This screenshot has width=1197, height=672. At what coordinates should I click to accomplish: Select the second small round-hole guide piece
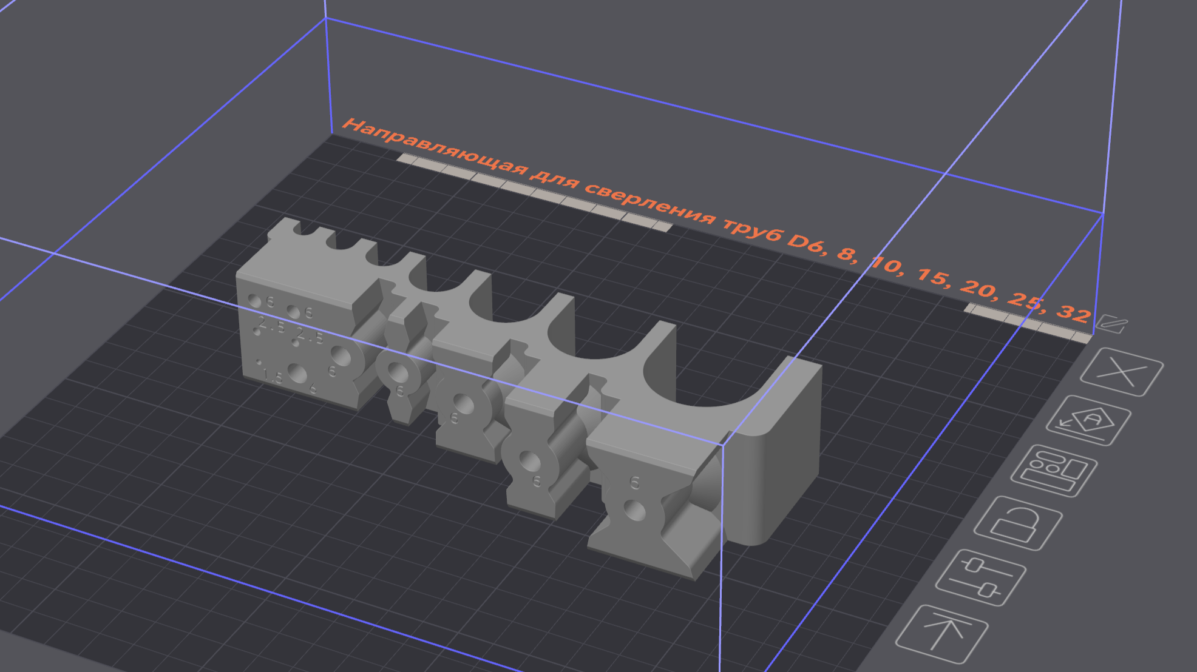tap(464, 403)
